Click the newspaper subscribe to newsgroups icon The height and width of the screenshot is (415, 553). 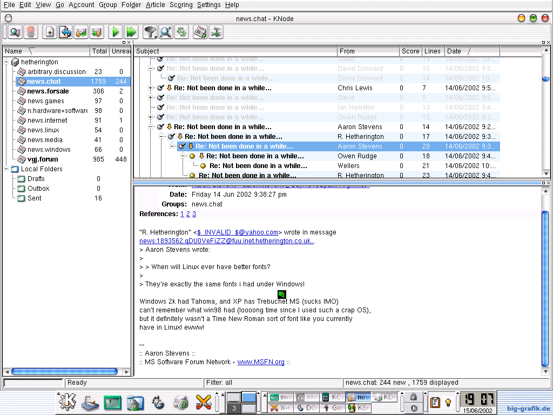click(x=200, y=32)
